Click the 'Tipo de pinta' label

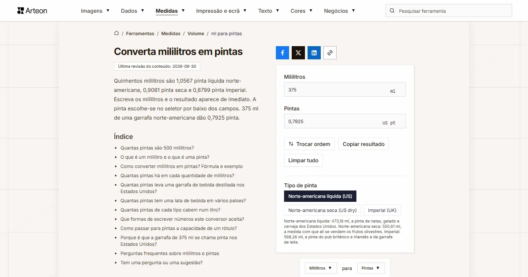coord(301,186)
